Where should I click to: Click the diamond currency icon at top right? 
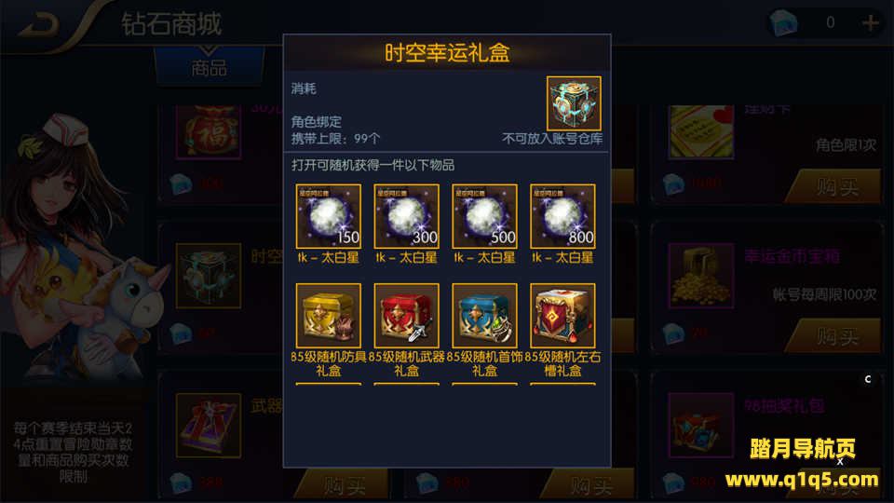click(x=783, y=22)
